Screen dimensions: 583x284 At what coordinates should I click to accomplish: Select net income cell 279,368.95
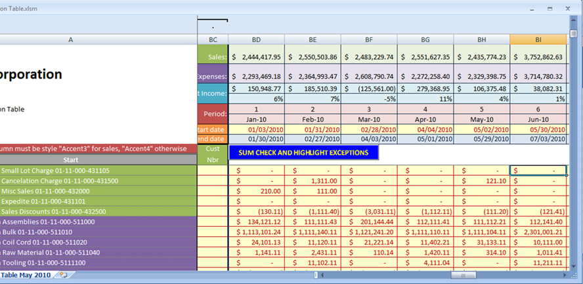pos(425,89)
